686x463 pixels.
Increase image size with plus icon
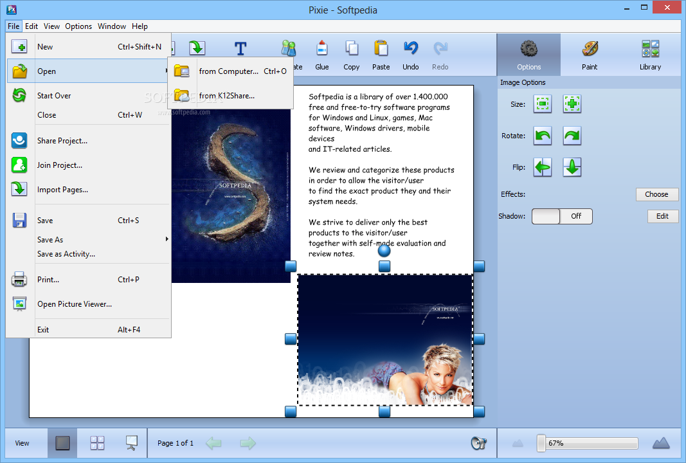coord(572,104)
